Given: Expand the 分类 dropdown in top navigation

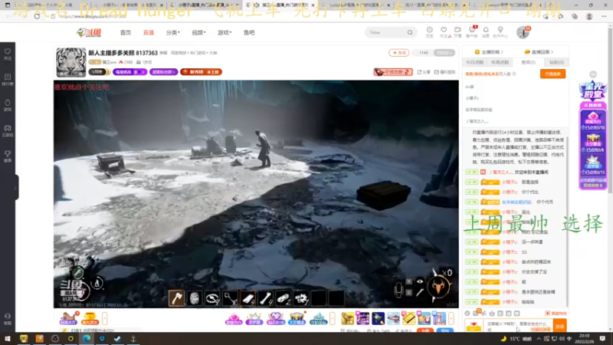Looking at the screenshot, I should click(x=173, y=32).
